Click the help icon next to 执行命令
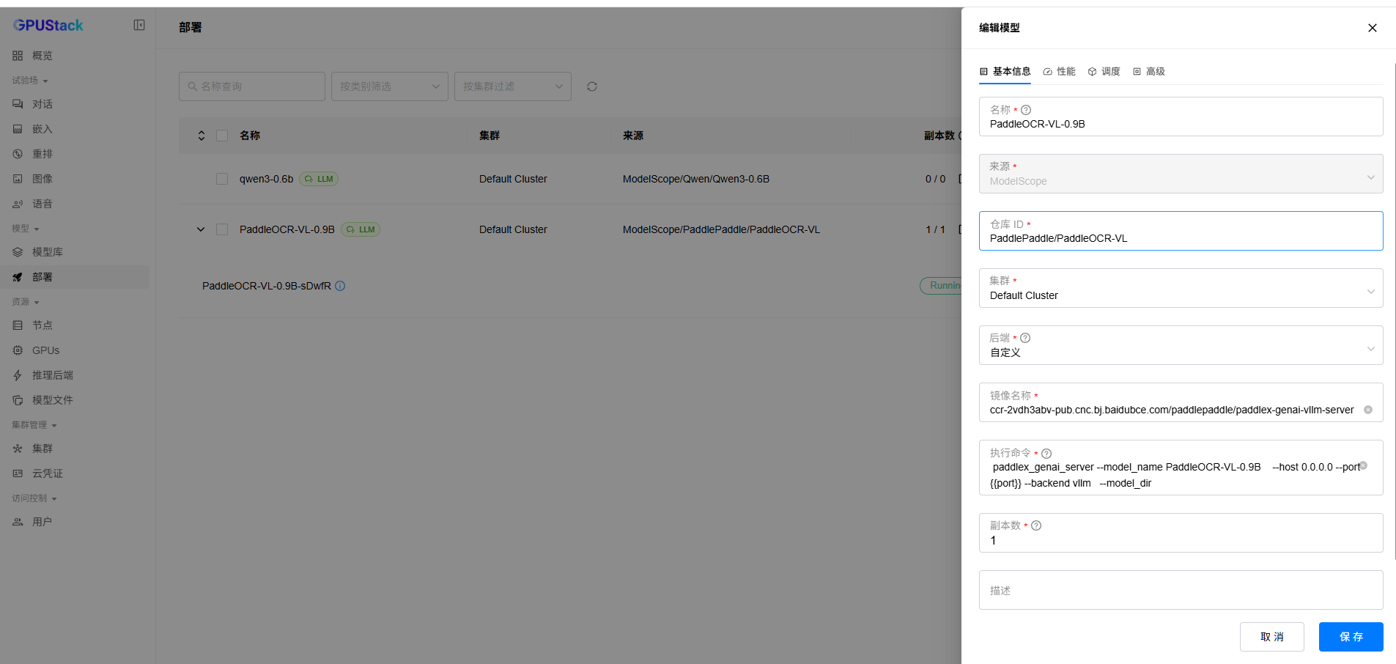The height and width of the screenshot is (664, 1396). pos(1046,454)
